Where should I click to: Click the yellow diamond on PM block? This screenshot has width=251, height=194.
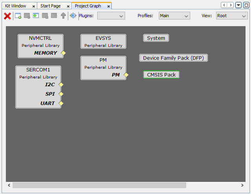[126, 75]
